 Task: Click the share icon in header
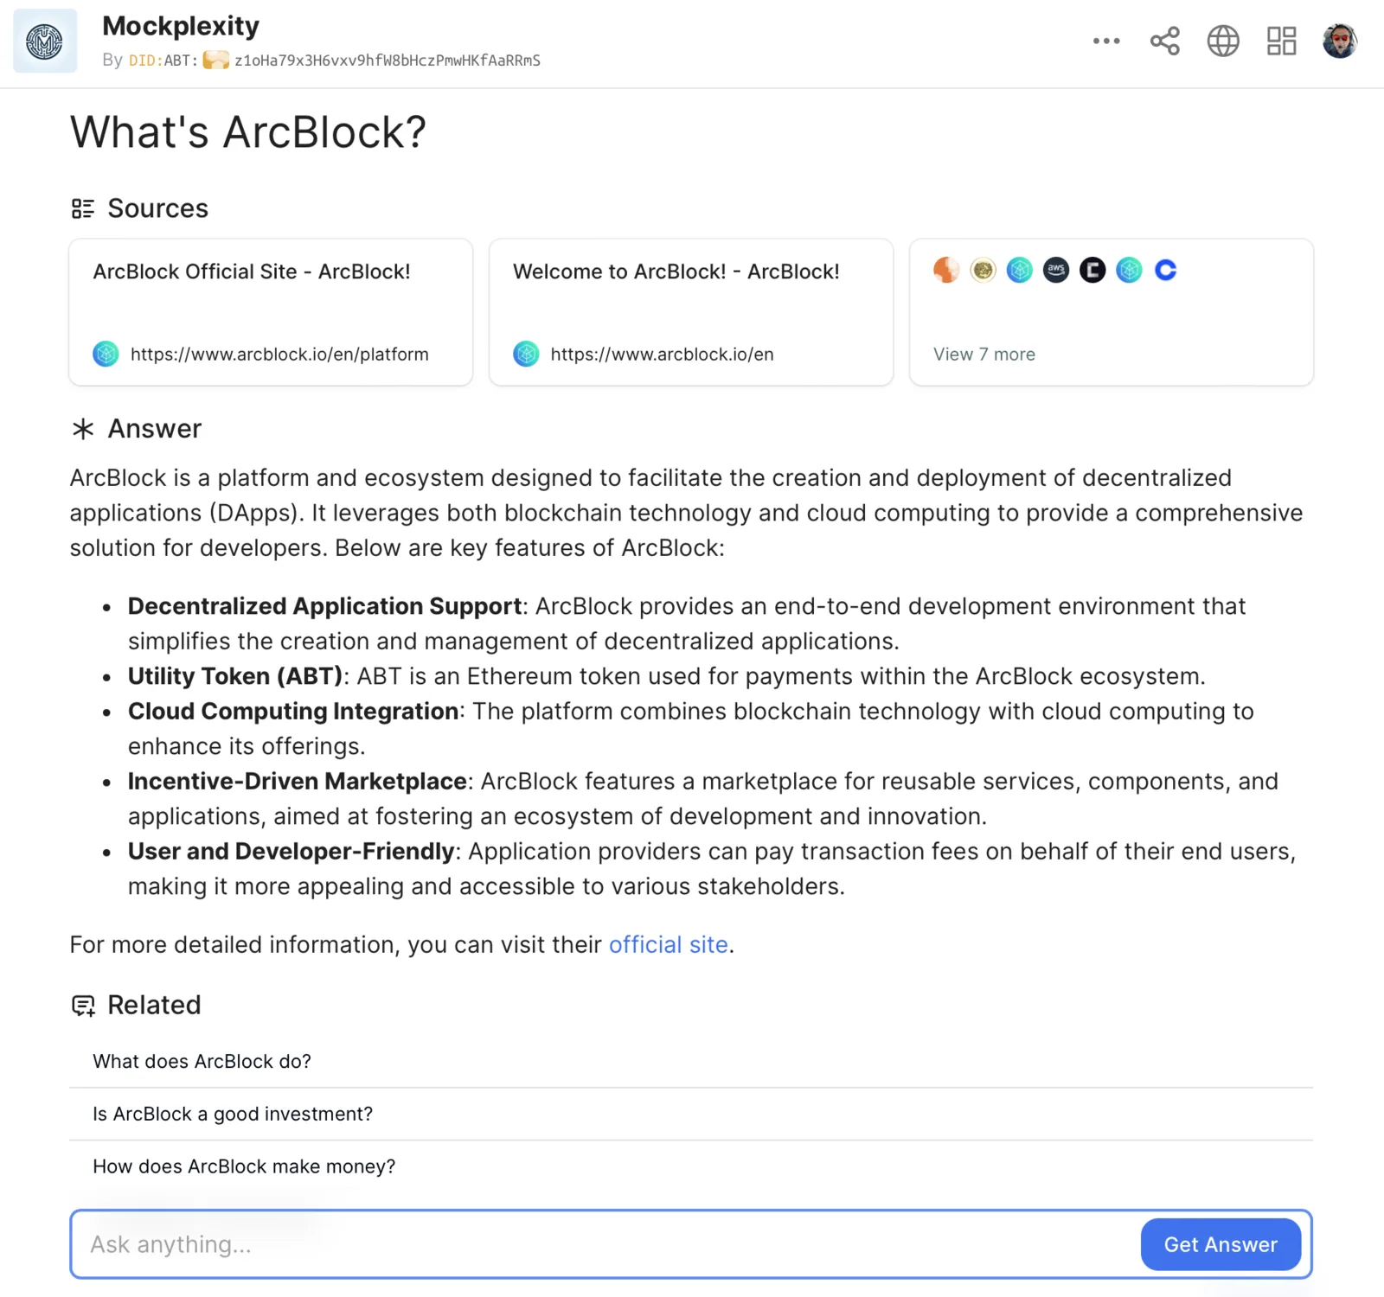pyautogui.click(x=1164, y=41)
